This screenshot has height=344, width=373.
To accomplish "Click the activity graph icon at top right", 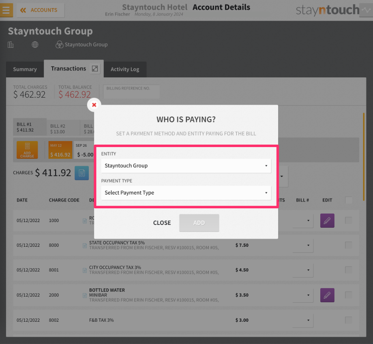I will click(x=366, y=10).
